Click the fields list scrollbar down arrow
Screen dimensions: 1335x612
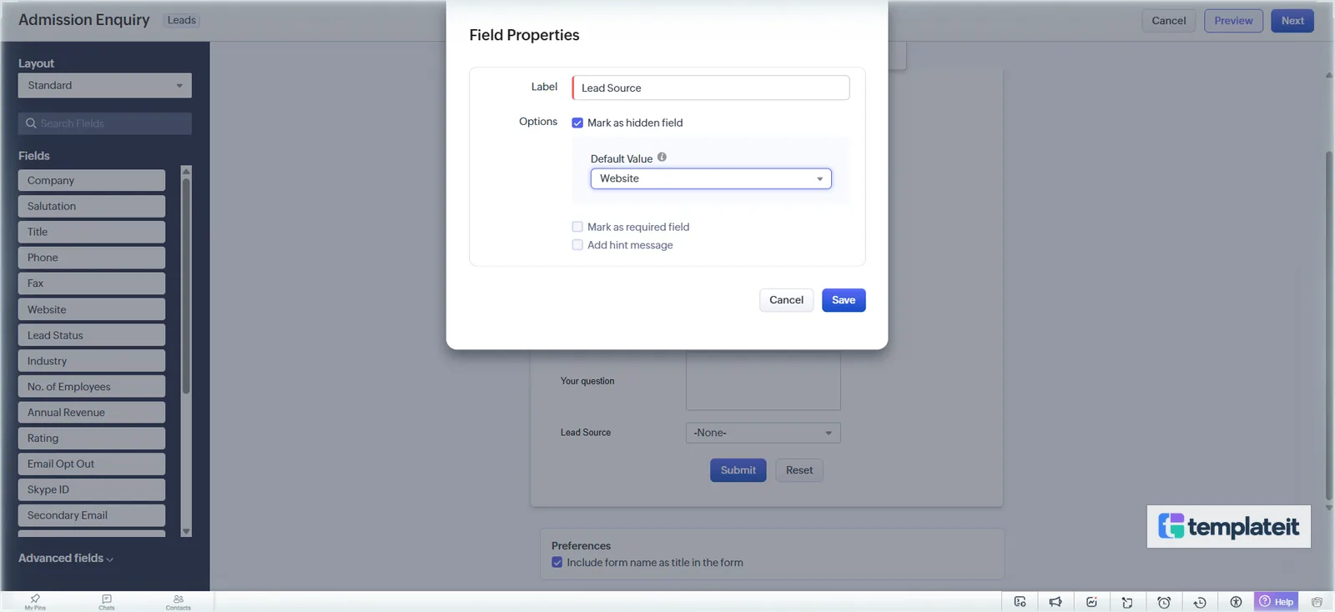point(186,531)
